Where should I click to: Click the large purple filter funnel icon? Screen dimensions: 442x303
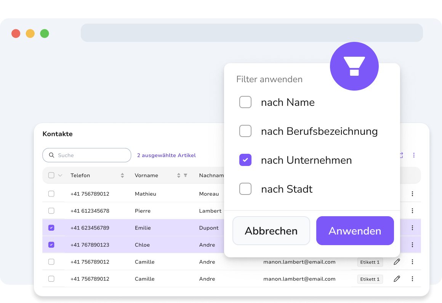[x=354, y=66]
